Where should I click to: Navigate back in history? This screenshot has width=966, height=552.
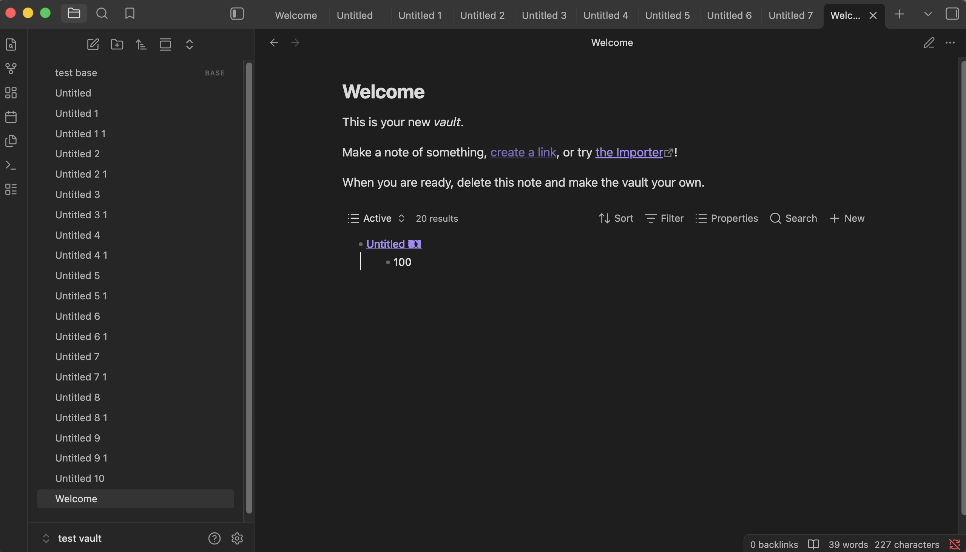(274, 43)
